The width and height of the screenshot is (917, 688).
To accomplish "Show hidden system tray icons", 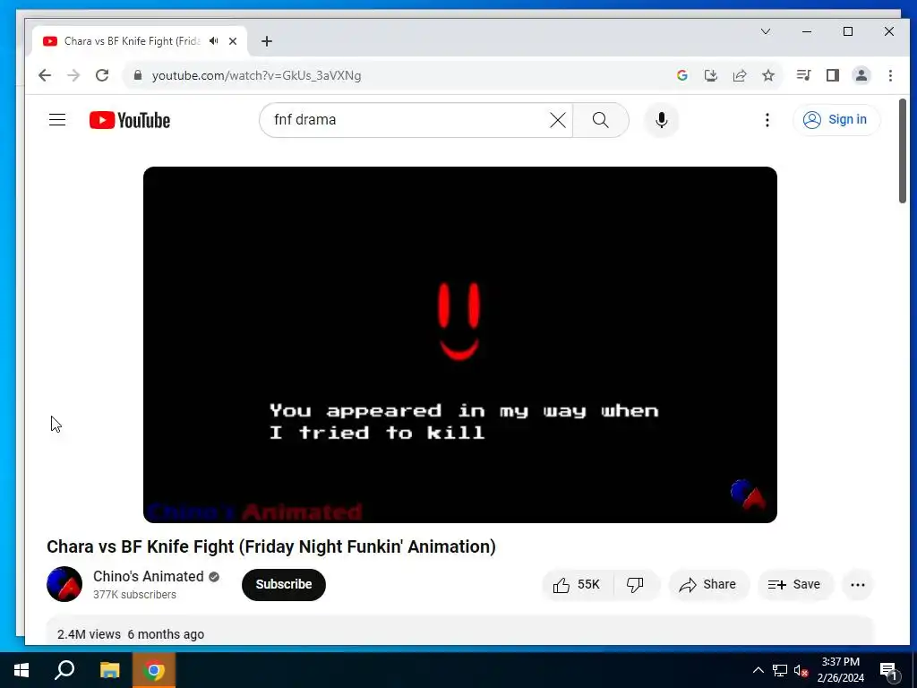I will click(x=758, y=670).
